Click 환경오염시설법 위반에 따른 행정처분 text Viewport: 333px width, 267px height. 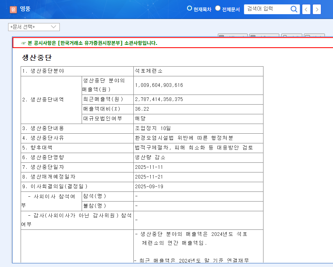(x=184, y=138)
